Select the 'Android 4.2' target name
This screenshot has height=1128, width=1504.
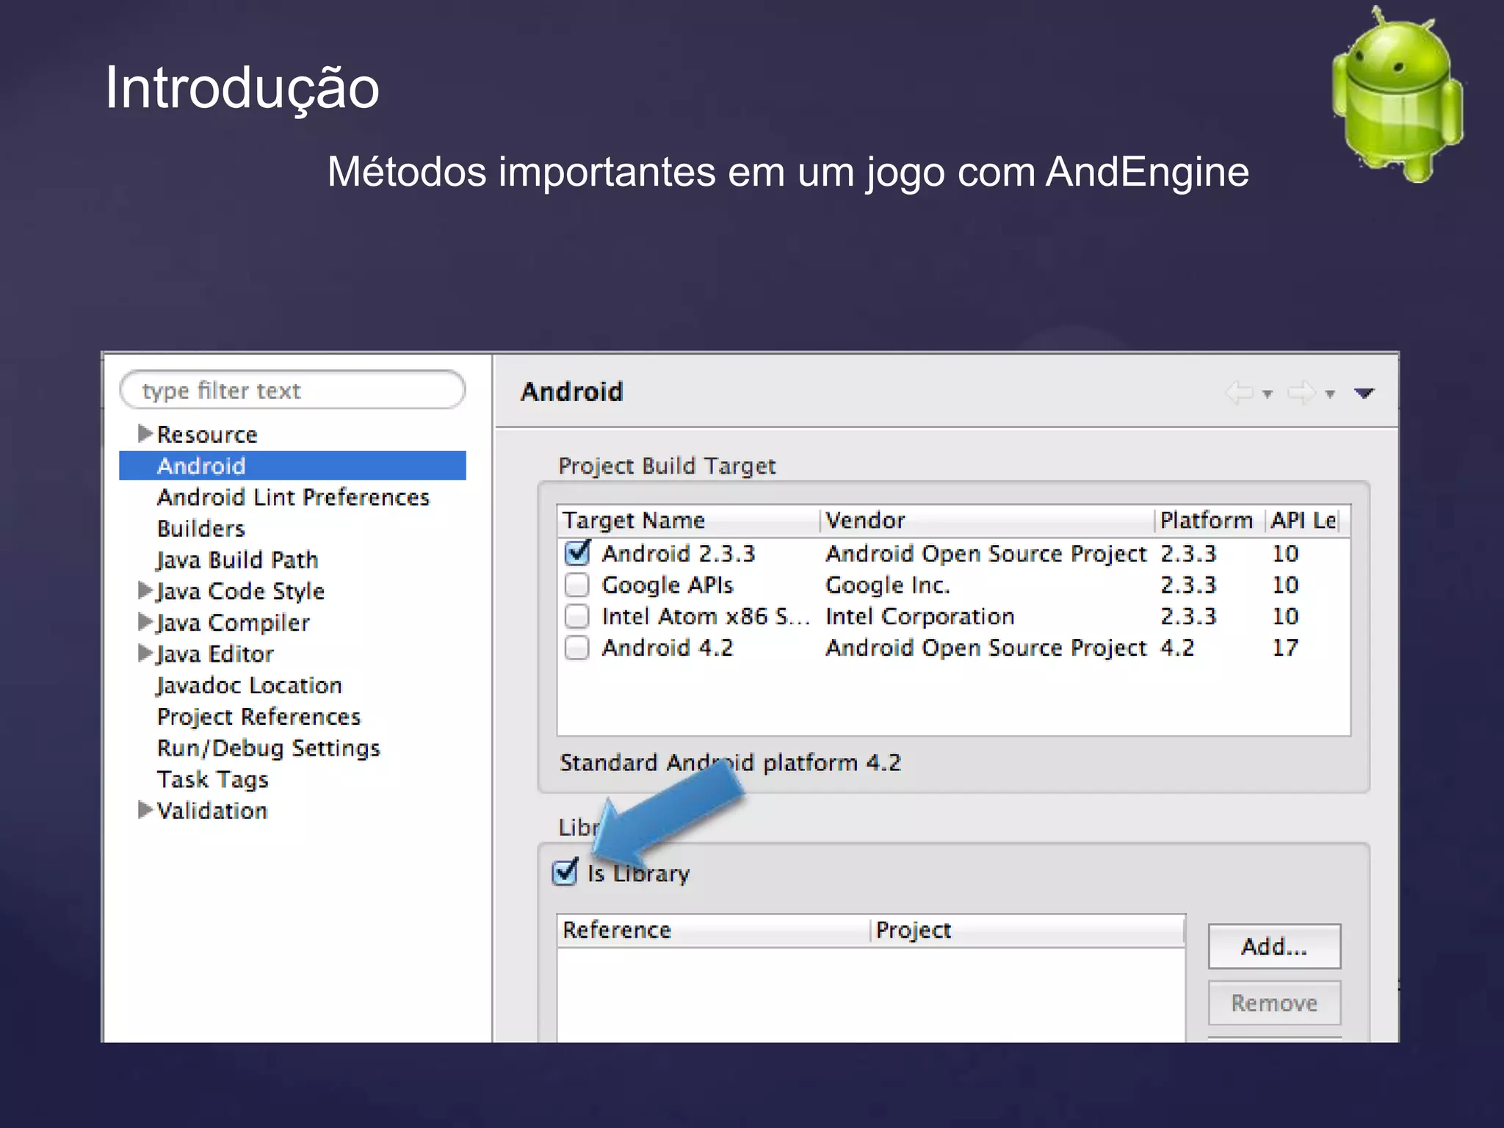[667, 648]
